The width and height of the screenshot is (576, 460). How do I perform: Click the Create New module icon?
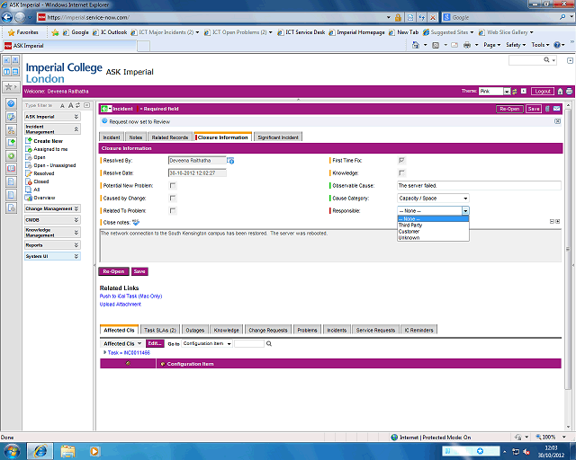pos(29,141)
